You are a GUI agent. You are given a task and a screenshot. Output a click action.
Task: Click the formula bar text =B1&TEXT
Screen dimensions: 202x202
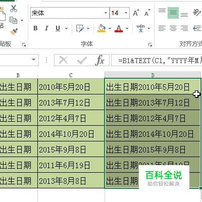(134, 61)
